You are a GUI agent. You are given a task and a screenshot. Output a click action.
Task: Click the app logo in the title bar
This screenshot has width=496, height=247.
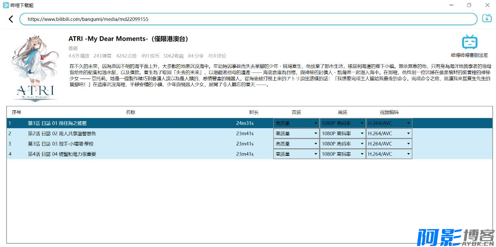6,5
